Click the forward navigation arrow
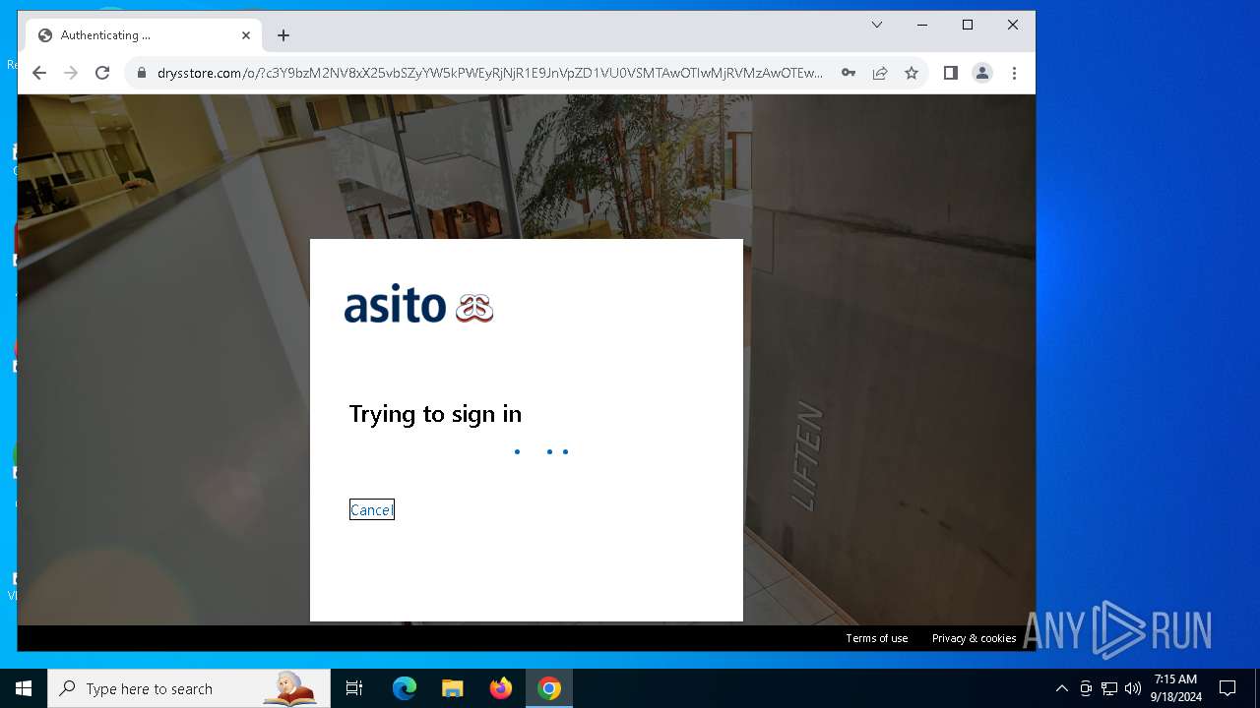 (71, 73)
